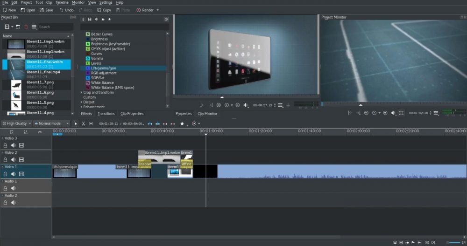Mute the Video 3 track audio

(x=13, y=145)
